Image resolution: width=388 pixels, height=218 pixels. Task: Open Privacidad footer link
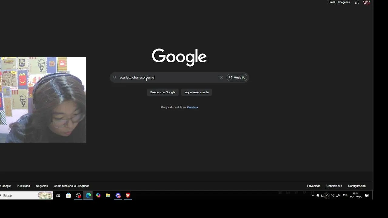click(314, 186)
